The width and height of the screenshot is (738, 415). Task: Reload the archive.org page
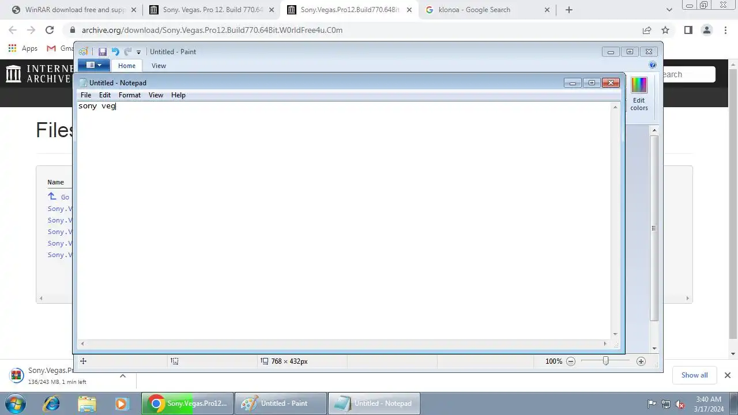coord(50,31)
